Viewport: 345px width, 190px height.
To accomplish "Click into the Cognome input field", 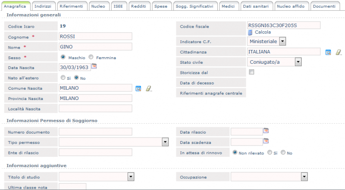I will coord(95,36).
